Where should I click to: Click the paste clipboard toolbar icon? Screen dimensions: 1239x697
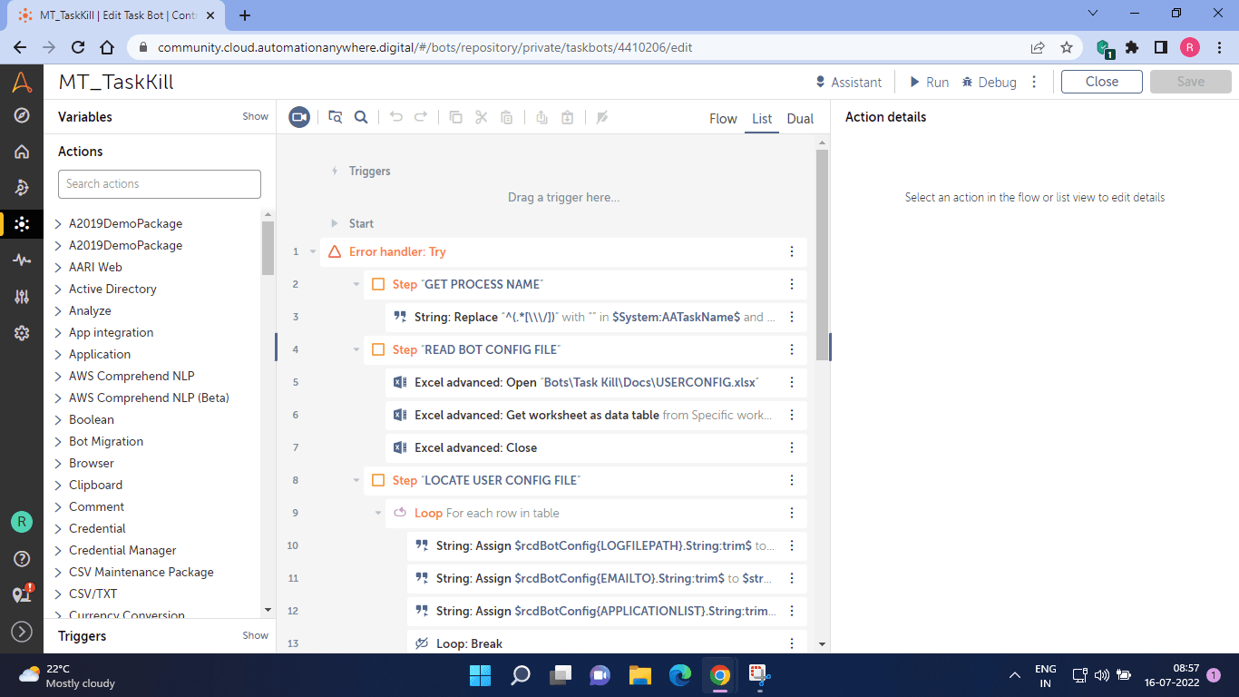click(x=507, y=117)
